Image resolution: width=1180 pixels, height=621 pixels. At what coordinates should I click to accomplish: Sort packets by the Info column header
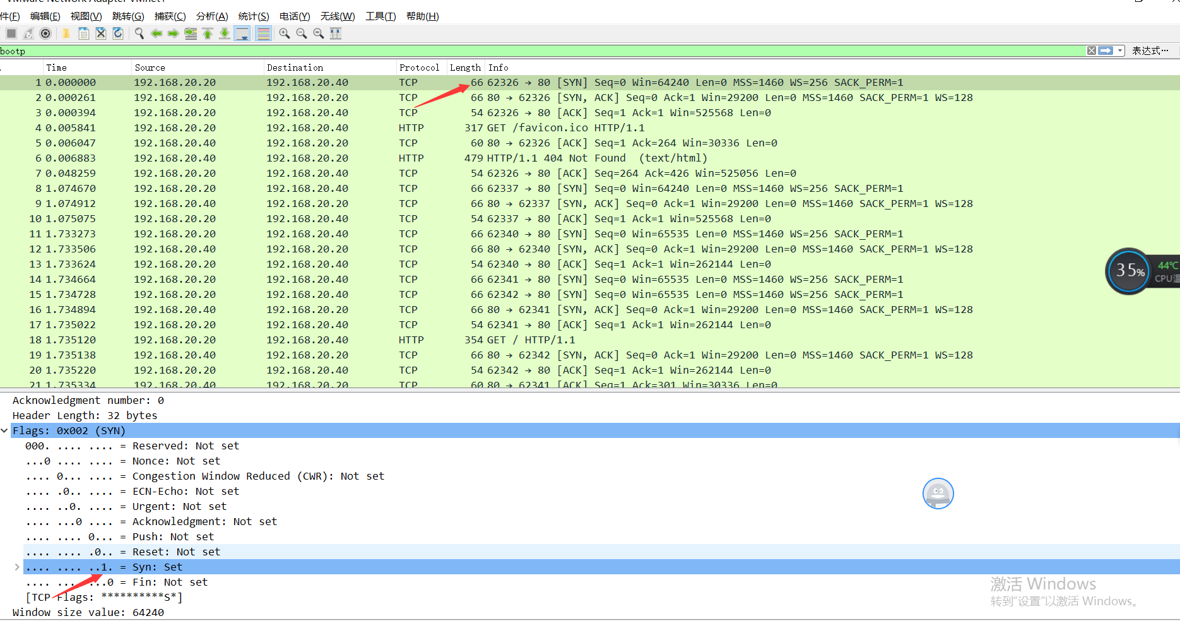pos(832,68)
